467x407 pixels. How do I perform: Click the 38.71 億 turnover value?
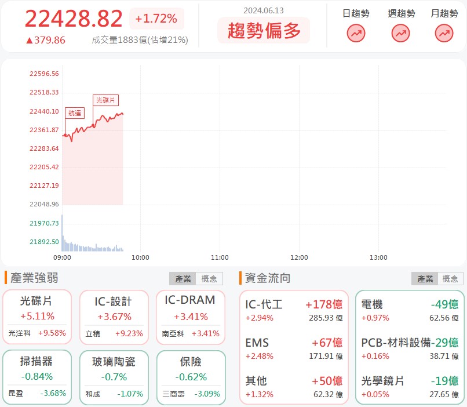point(444,356)
